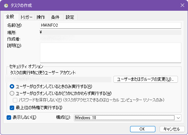Confirm with the OK button

point(143,129)
